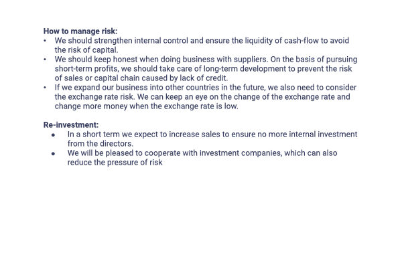Click the phrase 'strengthen internal control'
The image size is (402, 271).
[x=149, y=41]
